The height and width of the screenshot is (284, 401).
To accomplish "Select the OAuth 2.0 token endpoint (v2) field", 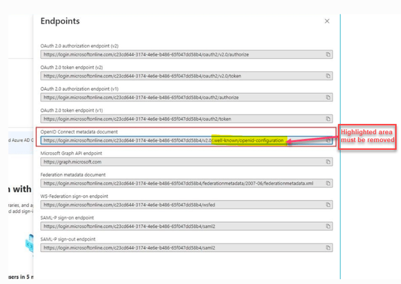I will [180, 76].
